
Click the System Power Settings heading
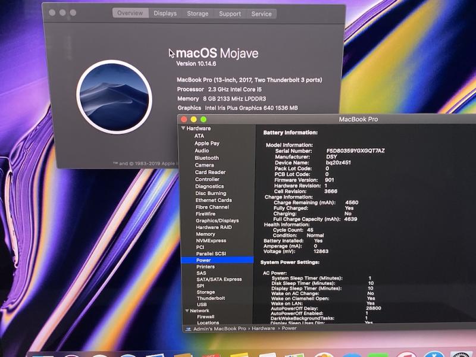coord(290,262)
